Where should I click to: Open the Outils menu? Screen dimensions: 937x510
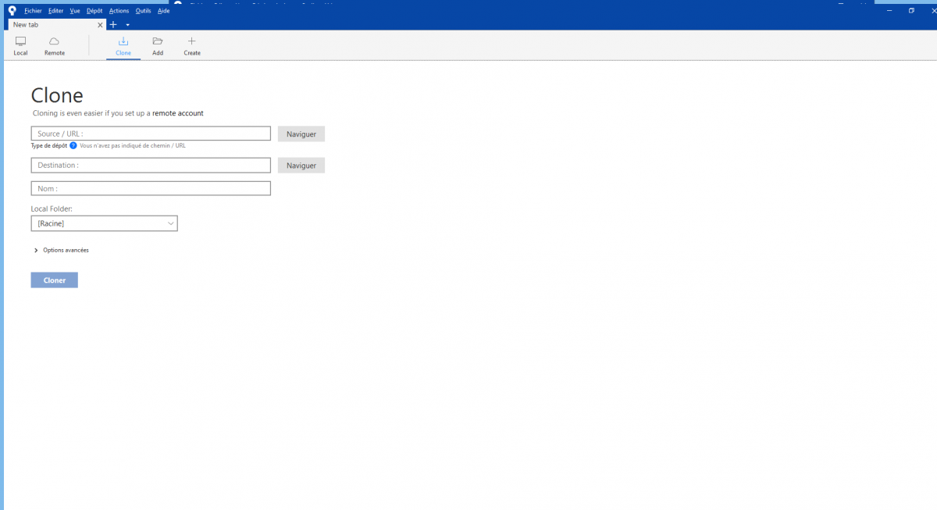pyautogui.click(x=143, y=11)
